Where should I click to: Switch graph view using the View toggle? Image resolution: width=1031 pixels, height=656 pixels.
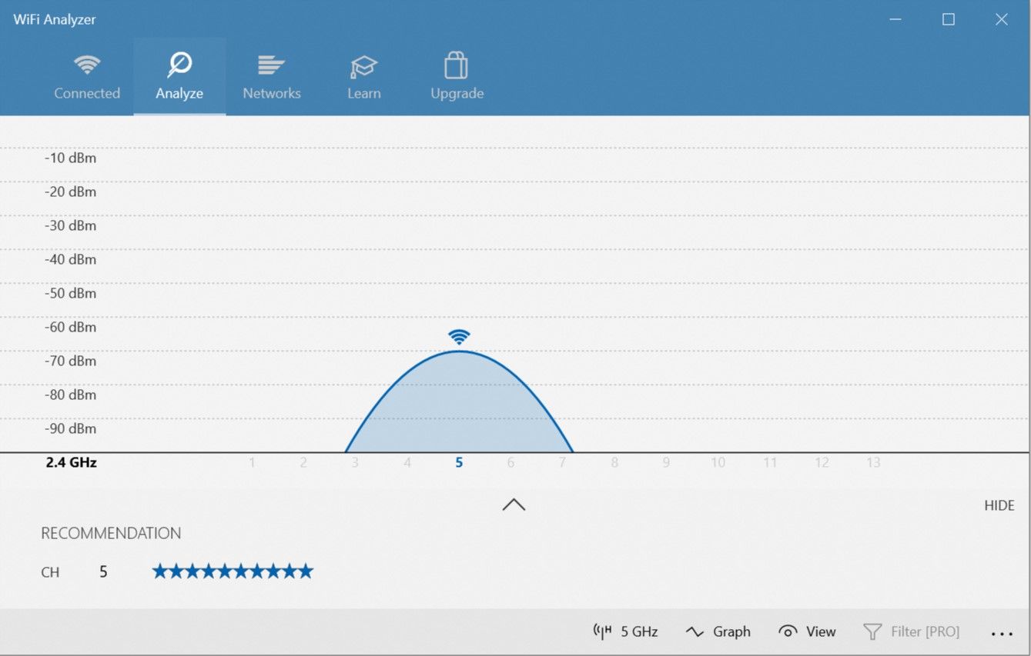coord(807,631)
